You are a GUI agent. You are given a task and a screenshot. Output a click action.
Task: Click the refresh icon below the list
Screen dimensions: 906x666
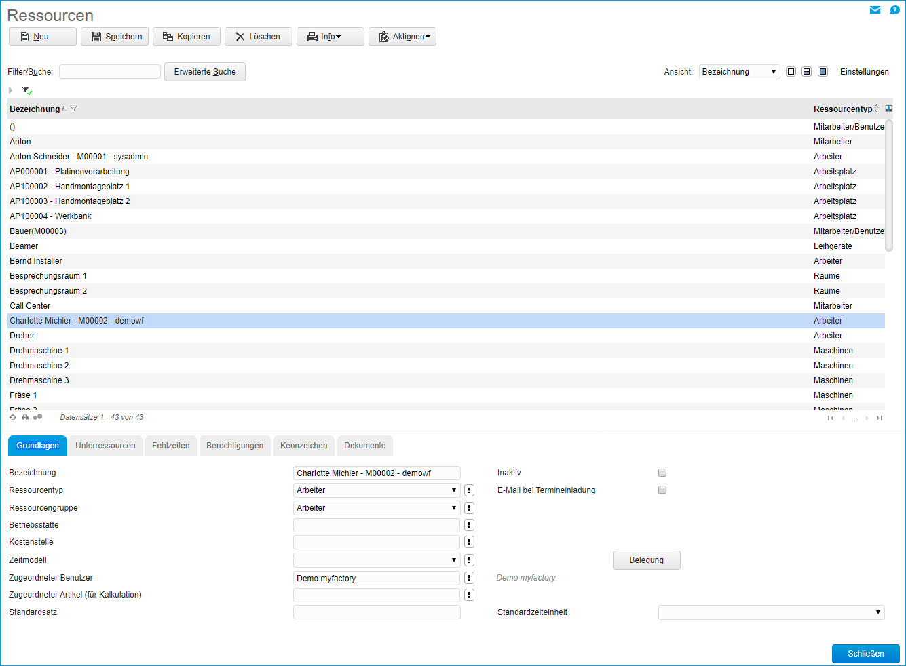[x=12, y=418]
